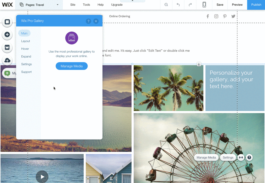Click the Wix logo
Screen dimensions: 265x183
[x=7, y=5]
